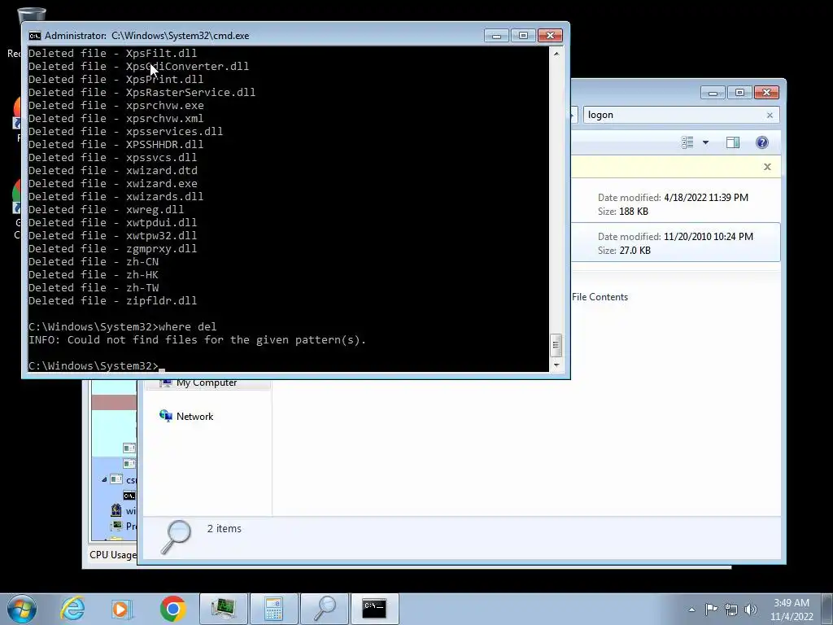Image resolution: width=833 pixels, height=625 pixels.
Task: Grab the cmd scrollbar thumb
Action: click(556, 345)
